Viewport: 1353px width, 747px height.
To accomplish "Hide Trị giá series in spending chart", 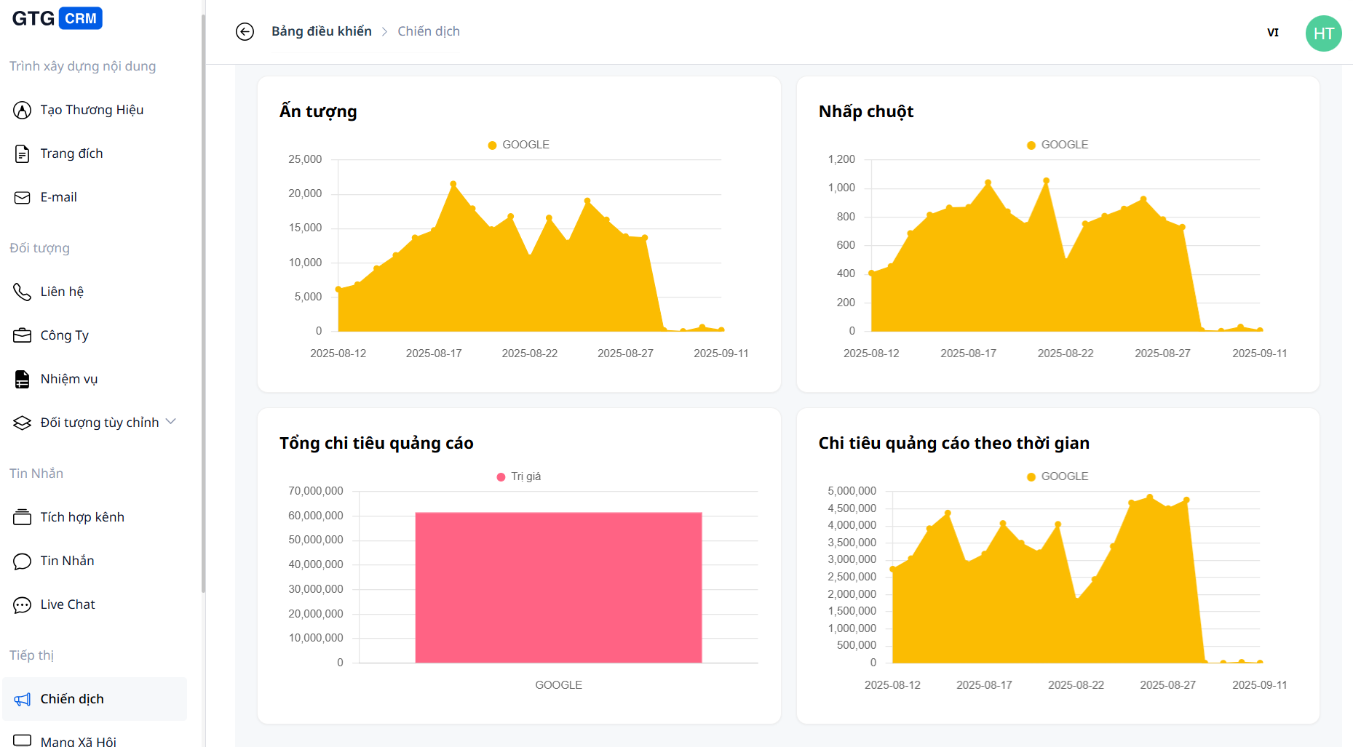I will coord(519,476).
